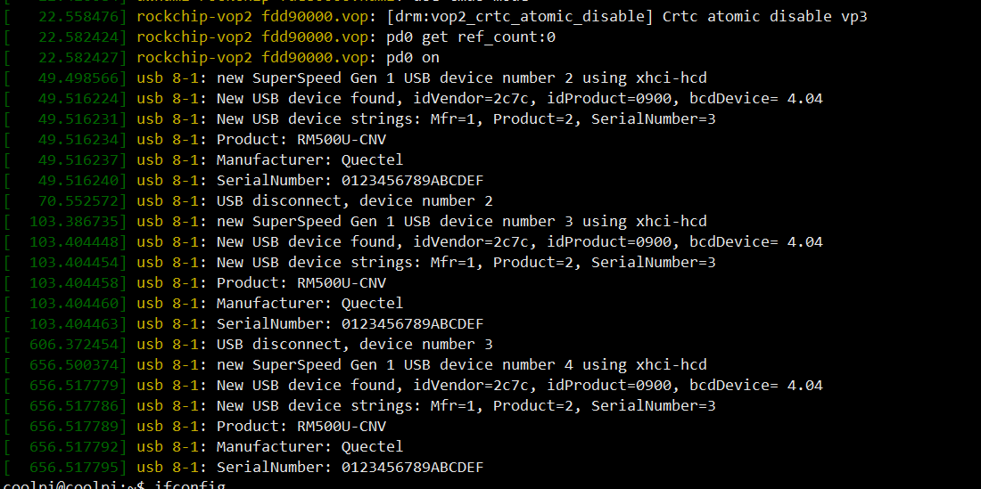Image resolution: width=981 pixels, height=489 pixels.
Task: Click the 'ifconfig' command at the prompt
Action: click(x=190, y=485)
